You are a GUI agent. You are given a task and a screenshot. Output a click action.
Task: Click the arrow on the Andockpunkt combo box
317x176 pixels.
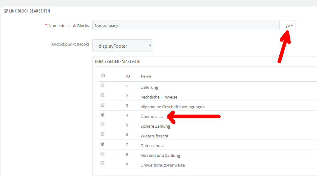pos(150,46)
